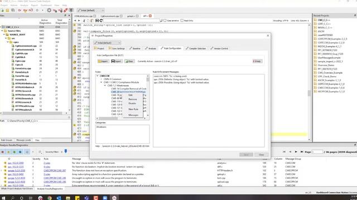357x200 pixels.
Task: Expand the CMN-0 Common rule node
Action: 102,79
